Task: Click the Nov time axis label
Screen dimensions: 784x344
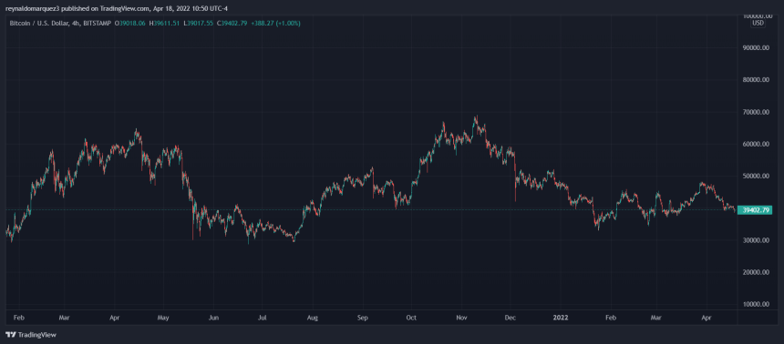Action: tap(461, 317)
